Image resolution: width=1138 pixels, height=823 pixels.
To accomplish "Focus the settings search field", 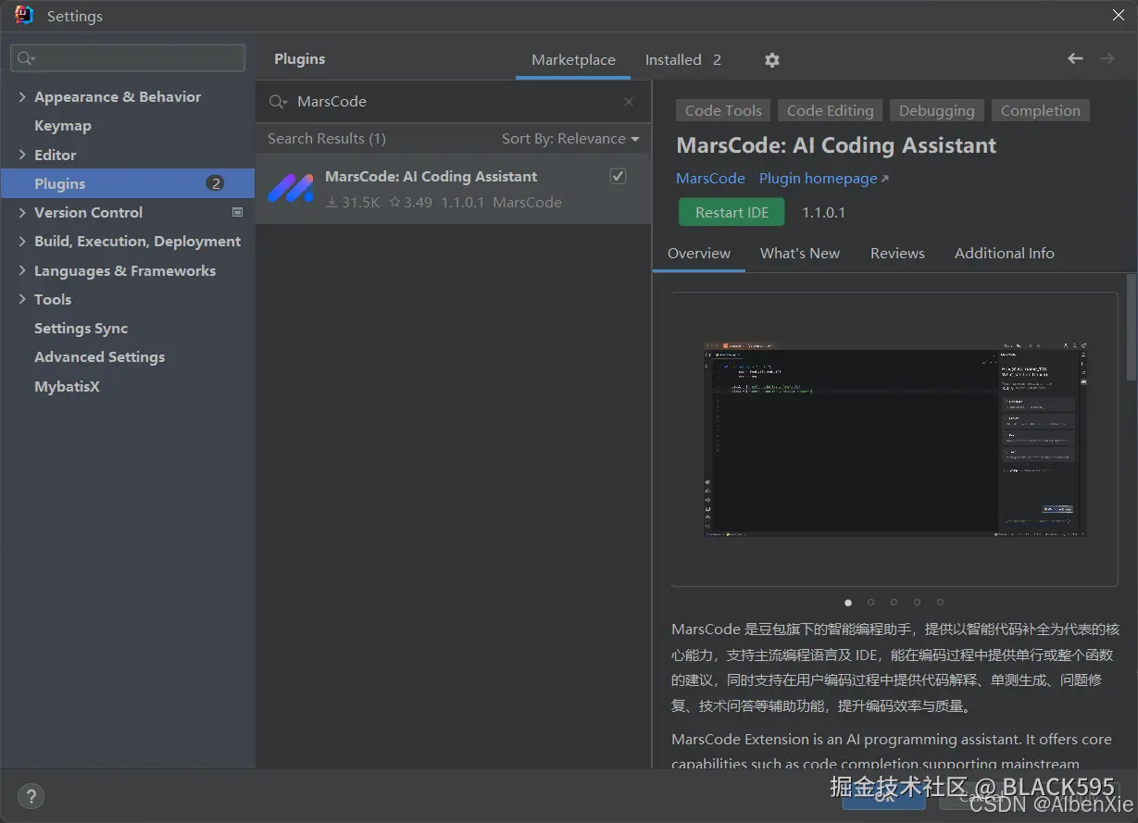I will pos(128,58).
